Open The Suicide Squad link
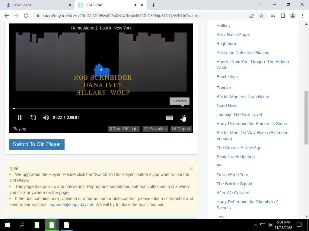The height and width of the screenshot is (231, 309). point(234,184)
